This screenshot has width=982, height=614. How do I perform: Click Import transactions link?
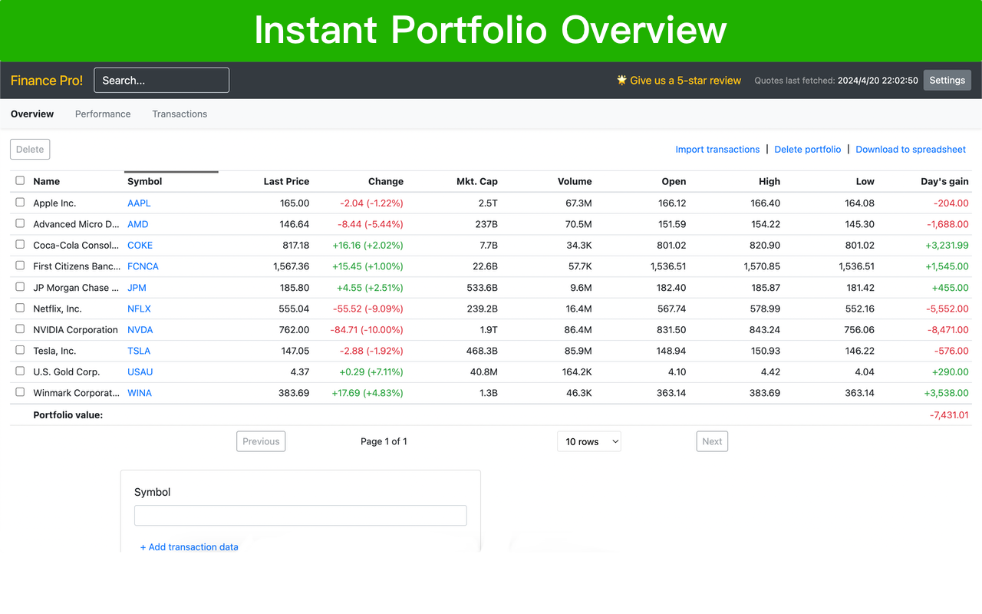pos(717,149)
